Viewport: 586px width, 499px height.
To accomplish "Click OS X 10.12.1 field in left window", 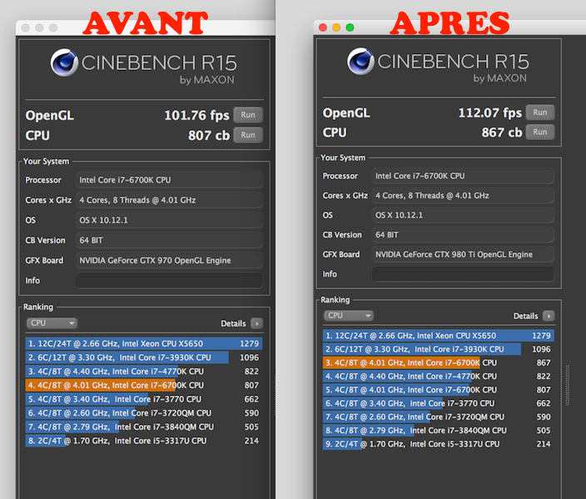I will point(169,220).
